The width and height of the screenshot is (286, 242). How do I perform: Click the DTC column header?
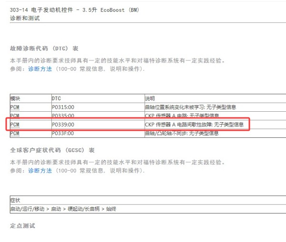[56, 98]
